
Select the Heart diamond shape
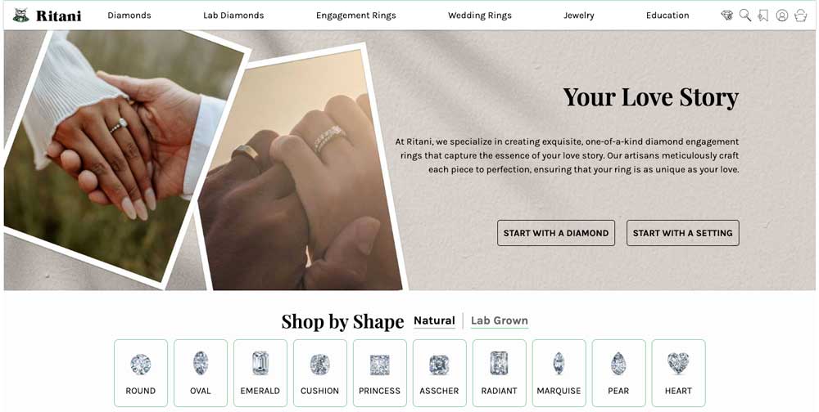[678, 373]
